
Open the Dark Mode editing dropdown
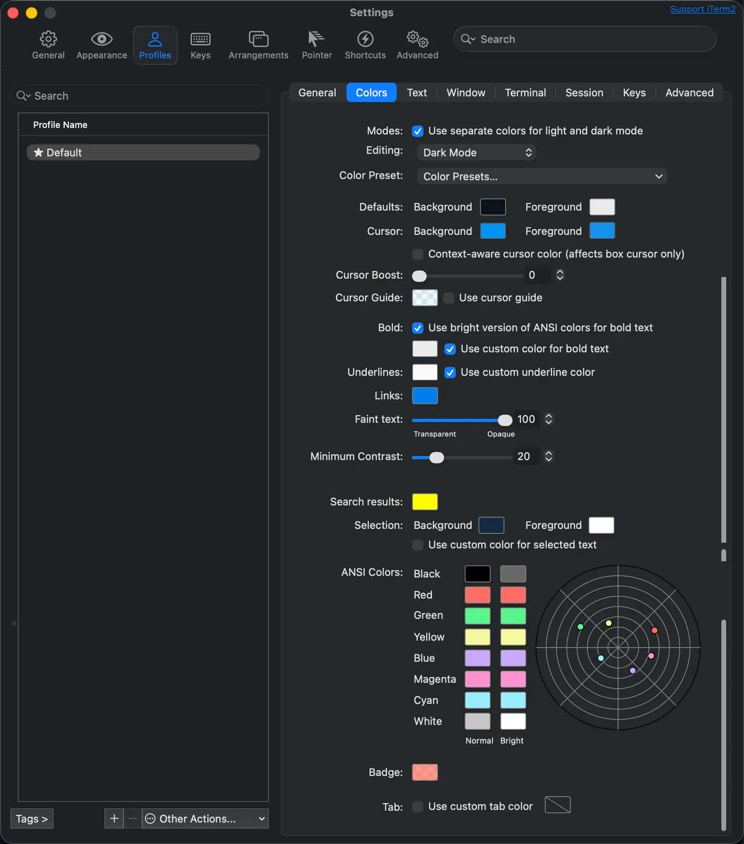[x=476, y=153]
